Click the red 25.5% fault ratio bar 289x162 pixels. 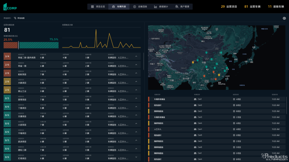coord(11,45)
